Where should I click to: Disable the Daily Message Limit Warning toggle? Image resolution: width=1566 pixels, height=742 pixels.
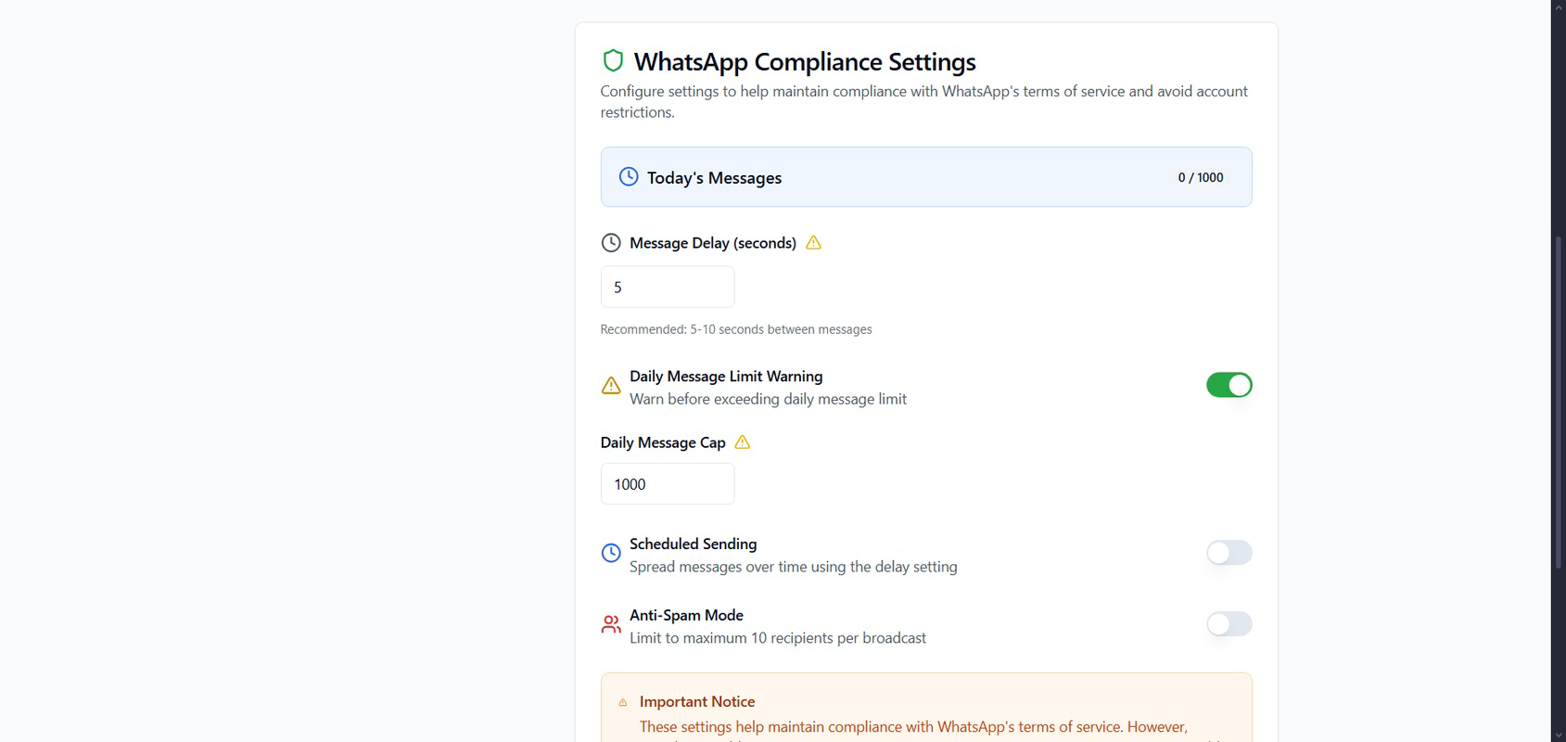pos(1229,385)
